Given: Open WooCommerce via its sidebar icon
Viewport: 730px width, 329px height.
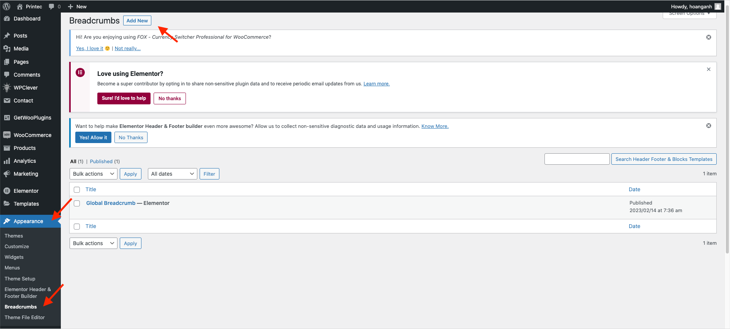Looking at the screenshot, I should coord(7,135).
